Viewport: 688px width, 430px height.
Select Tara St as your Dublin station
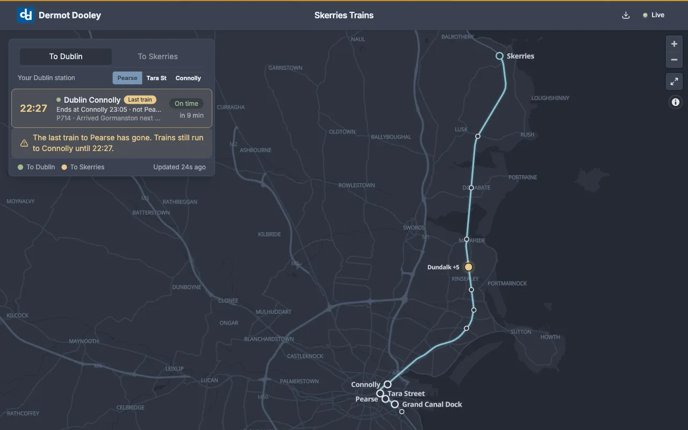point(156,78)
